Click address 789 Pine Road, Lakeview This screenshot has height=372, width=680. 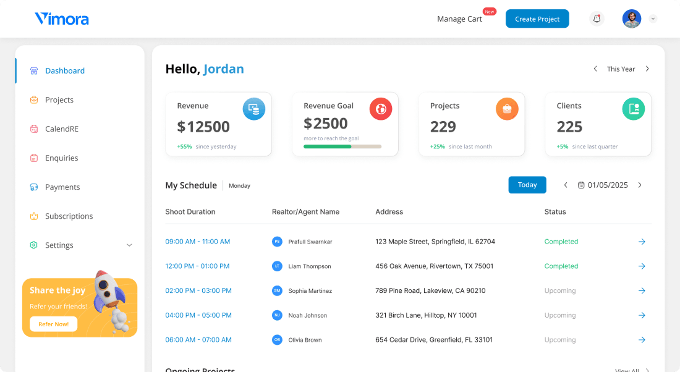click(430, 290)
